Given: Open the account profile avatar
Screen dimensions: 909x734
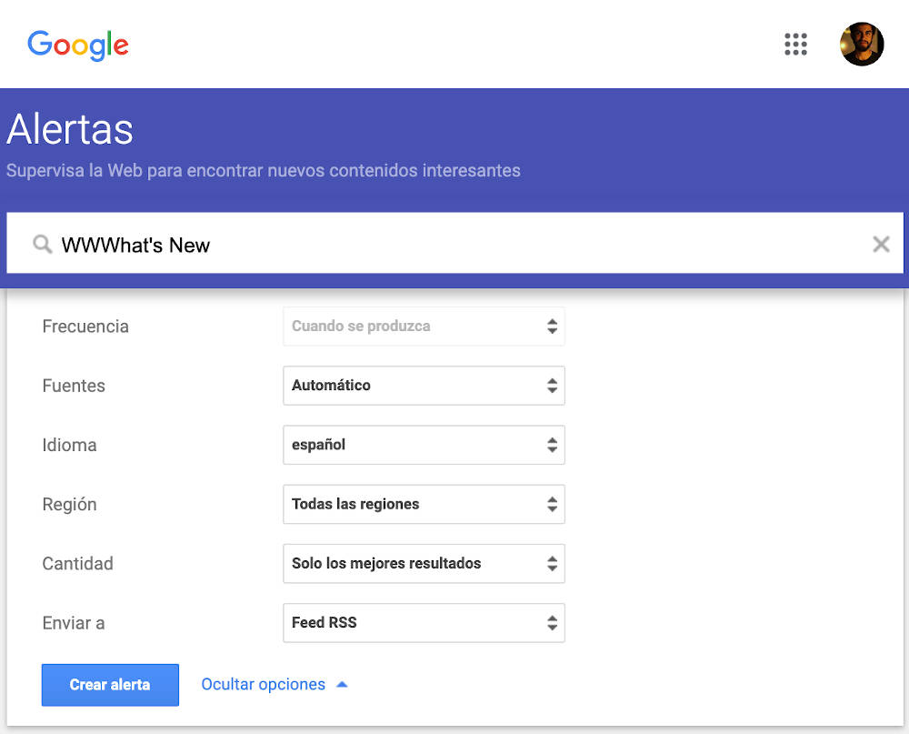Looking at the screenshot, I should tap(862, 44).
